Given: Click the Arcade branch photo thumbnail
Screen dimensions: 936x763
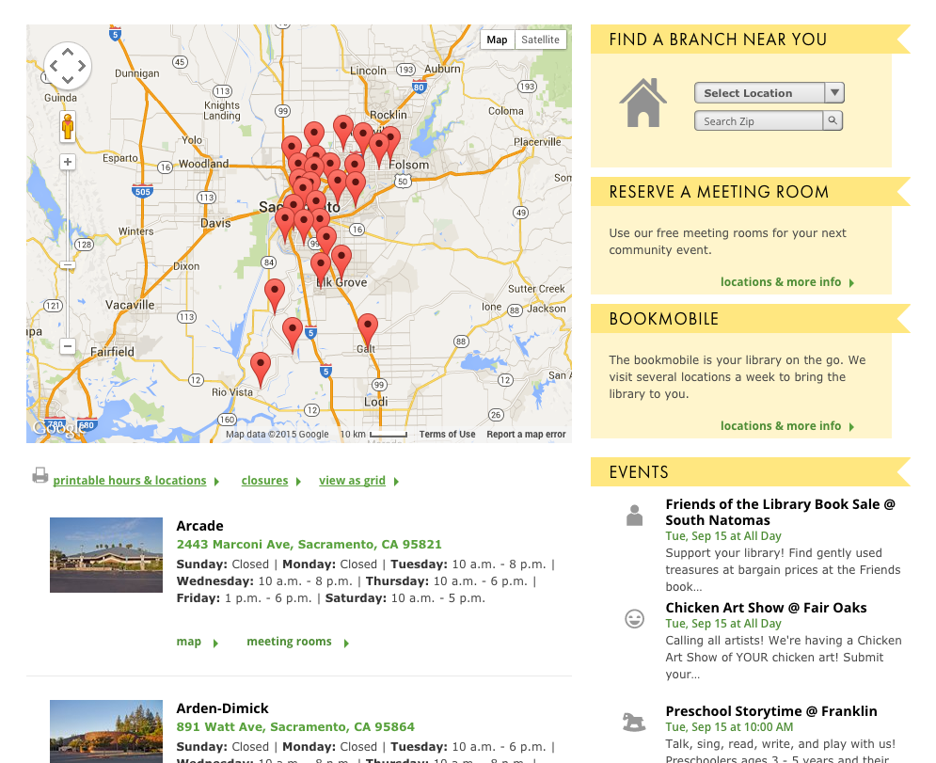Looking at the screenshot, I should 100,555.
